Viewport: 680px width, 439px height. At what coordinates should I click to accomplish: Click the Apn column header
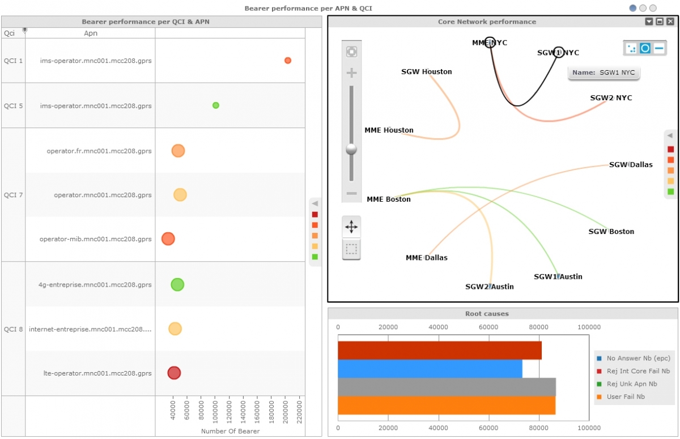click(x=91, y=33)
